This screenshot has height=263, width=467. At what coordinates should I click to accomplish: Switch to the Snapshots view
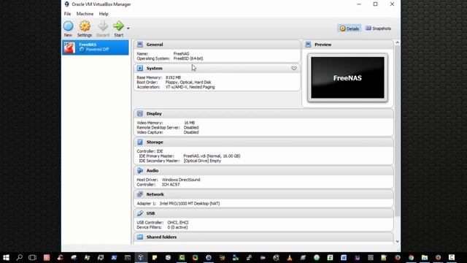pos(378,28)
